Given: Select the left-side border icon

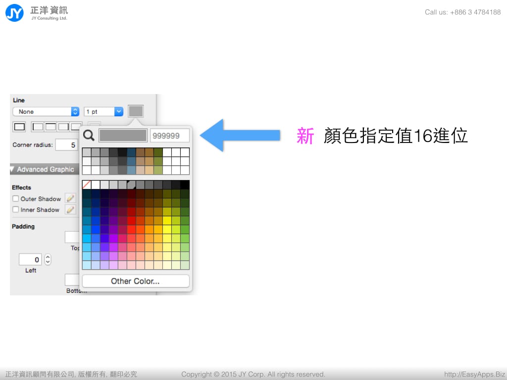Looking at the screenshot, I should pos(38,127).
